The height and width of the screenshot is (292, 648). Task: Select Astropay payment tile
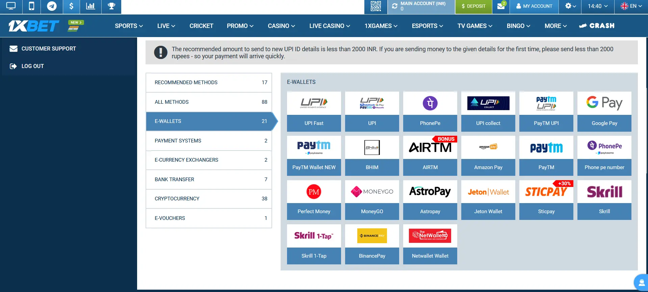[x=430, y=200]
